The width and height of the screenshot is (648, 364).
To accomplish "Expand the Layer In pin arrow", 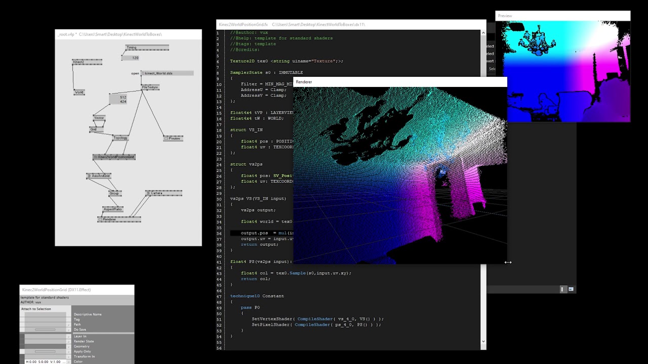I will [x=69, y=336].
